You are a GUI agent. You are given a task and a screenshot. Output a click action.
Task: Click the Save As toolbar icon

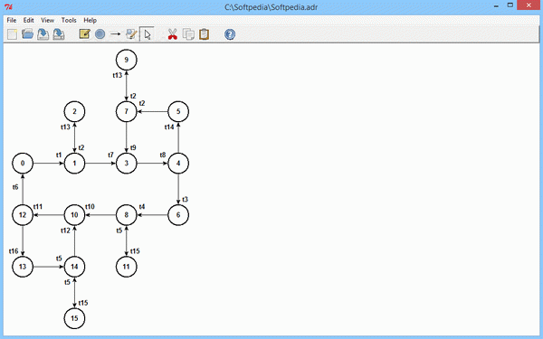click(x=59, y=34)
